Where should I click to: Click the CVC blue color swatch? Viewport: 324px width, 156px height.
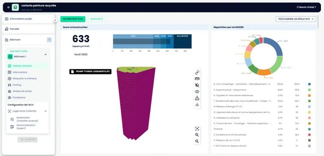coord(309,84)
